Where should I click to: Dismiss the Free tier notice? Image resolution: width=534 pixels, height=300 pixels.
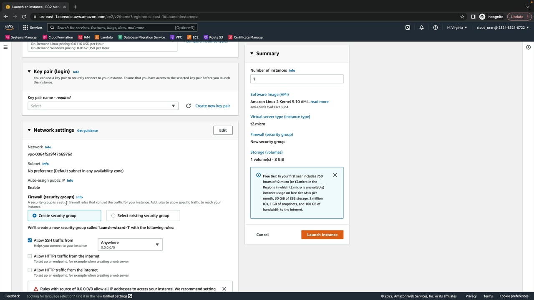[x=335, y=175]
